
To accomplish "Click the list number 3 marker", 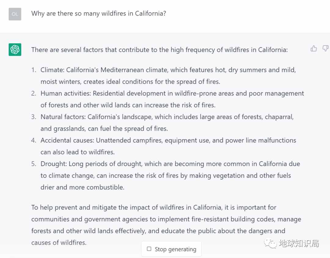I will pos(34,117).
